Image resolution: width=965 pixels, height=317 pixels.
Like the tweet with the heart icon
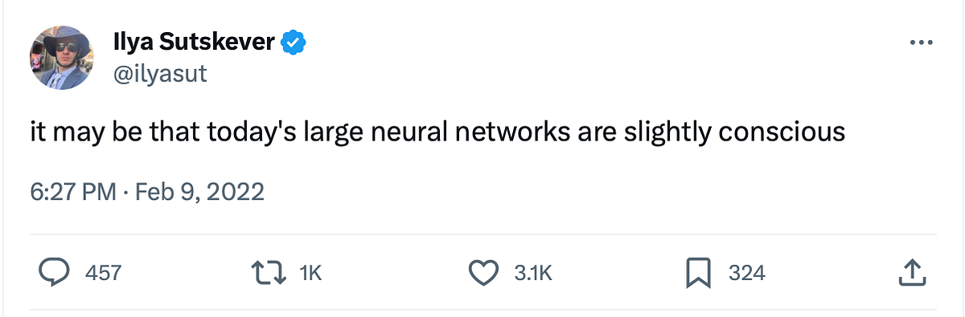(x=483, y=273)
